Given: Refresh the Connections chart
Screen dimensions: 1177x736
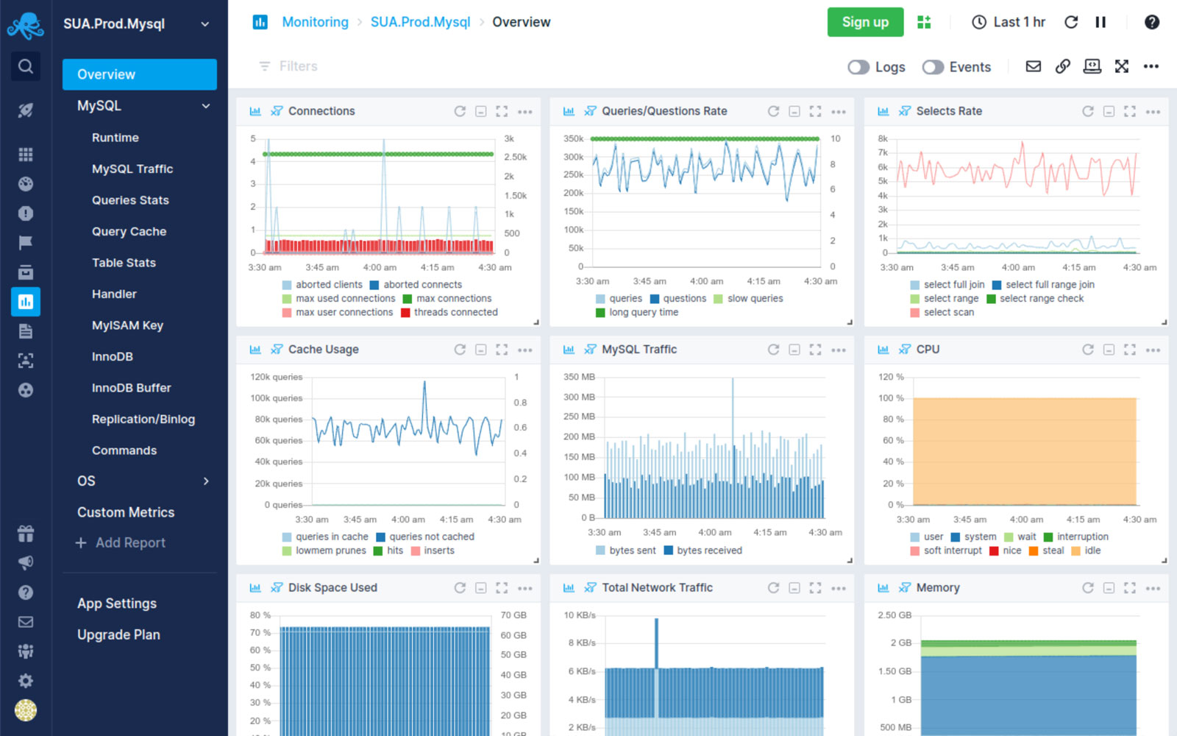Looking at the screenshot, I should click(460, 111).
